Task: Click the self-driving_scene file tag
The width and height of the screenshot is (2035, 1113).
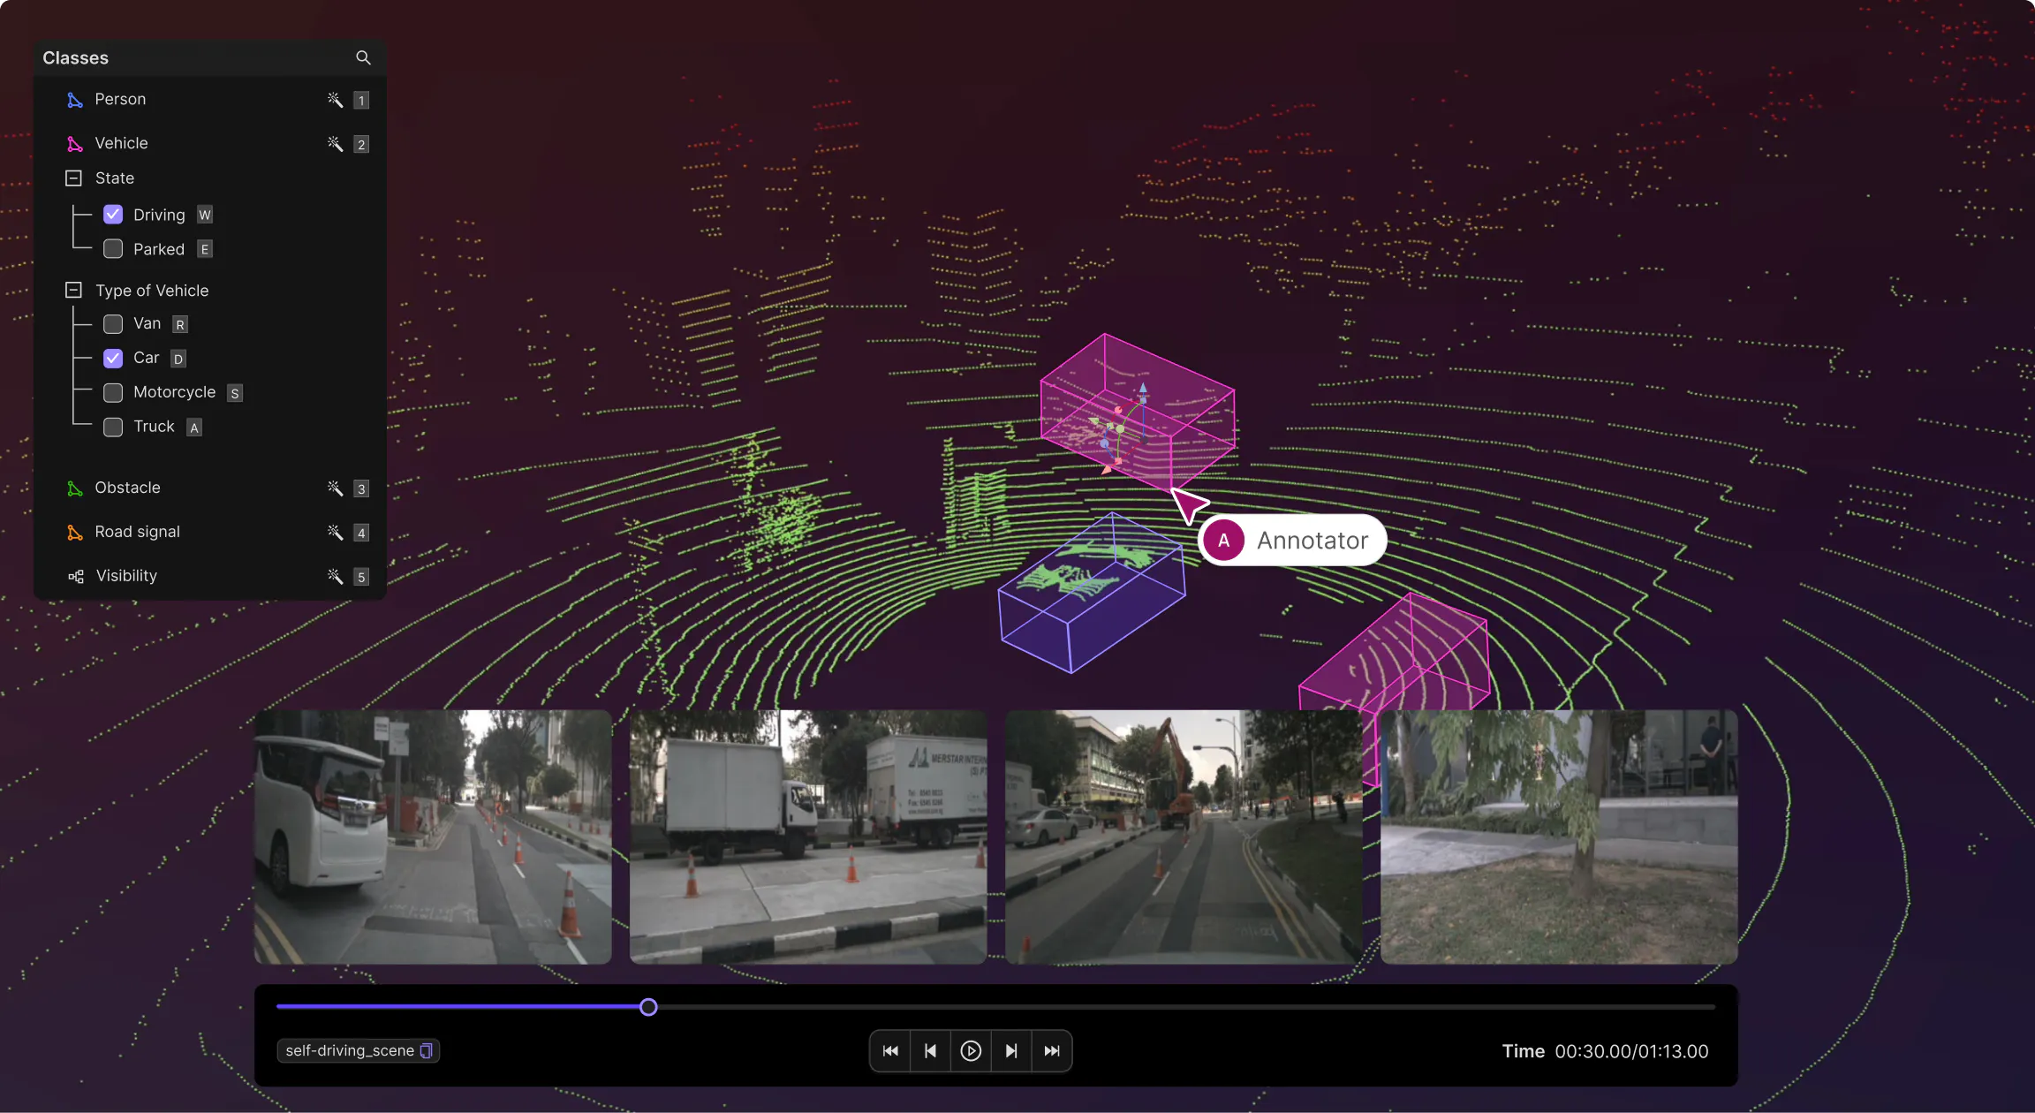Action: pos(358,1050)
